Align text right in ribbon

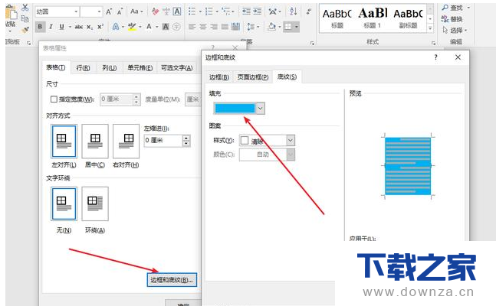[214, 27]
